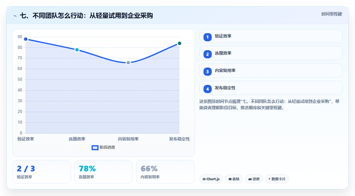Click the 2 / 3 value in the 验证效率 card

[x=26, y=169]
